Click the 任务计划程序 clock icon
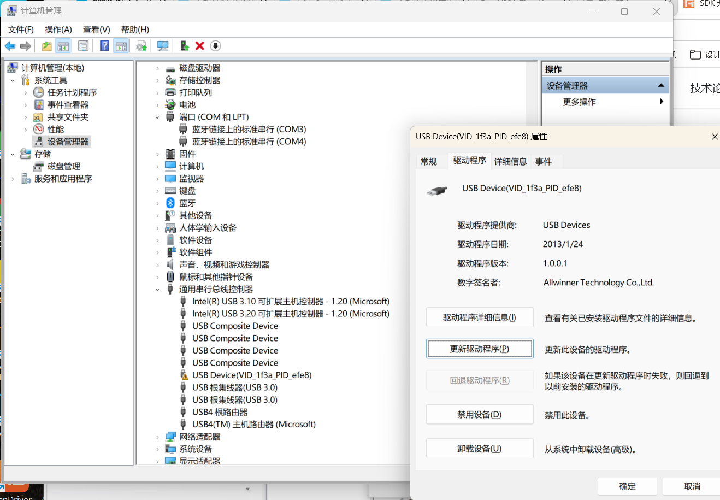Screen dimensions: 720x500 pos(39,92)
